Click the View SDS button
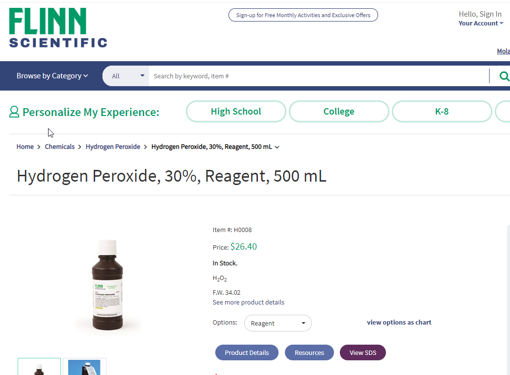510x375 pixels. 363,352
